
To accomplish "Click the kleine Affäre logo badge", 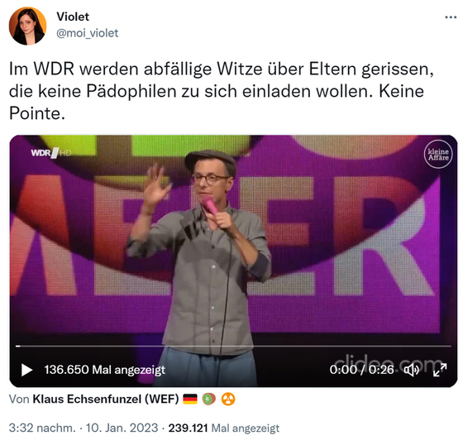I will 438,154.
